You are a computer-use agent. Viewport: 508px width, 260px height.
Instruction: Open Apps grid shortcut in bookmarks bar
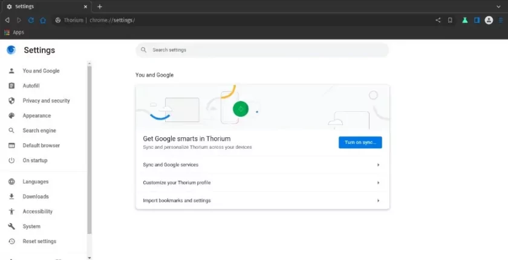(x=14, y=33)
